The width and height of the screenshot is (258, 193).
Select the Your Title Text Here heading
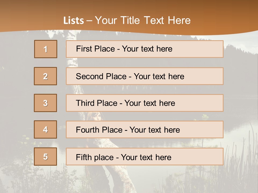tap(143, 20)
